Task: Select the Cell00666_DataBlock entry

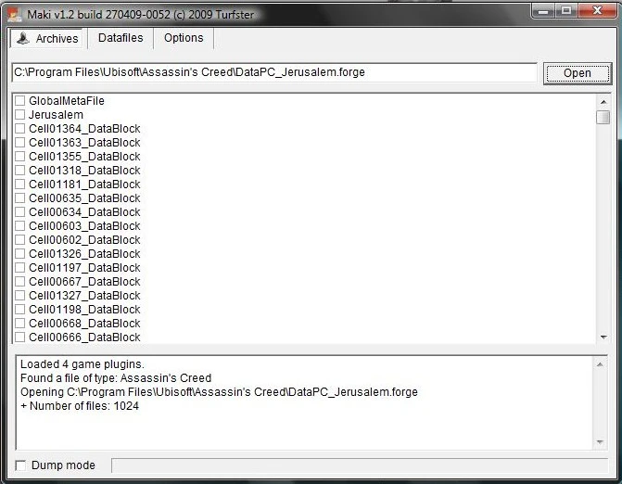Action: [84, 338]
